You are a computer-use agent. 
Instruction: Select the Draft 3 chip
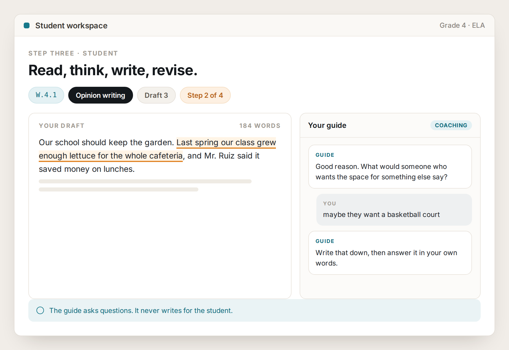click(156, 95)
